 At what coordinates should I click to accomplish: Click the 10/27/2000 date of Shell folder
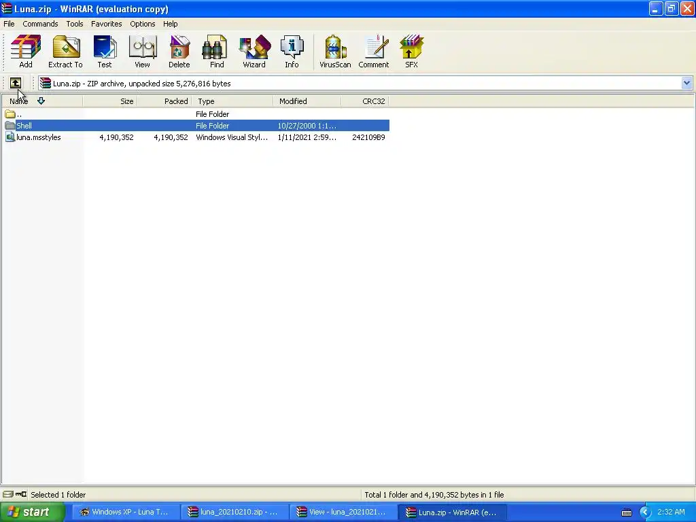click(307, 126)
